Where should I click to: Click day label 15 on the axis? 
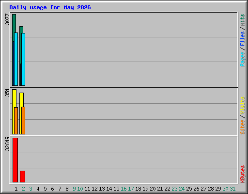pos(116,189)
